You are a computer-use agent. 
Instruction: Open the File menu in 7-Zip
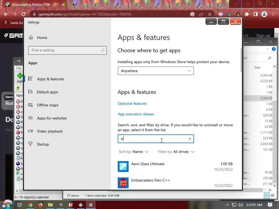tap(19, 68)
